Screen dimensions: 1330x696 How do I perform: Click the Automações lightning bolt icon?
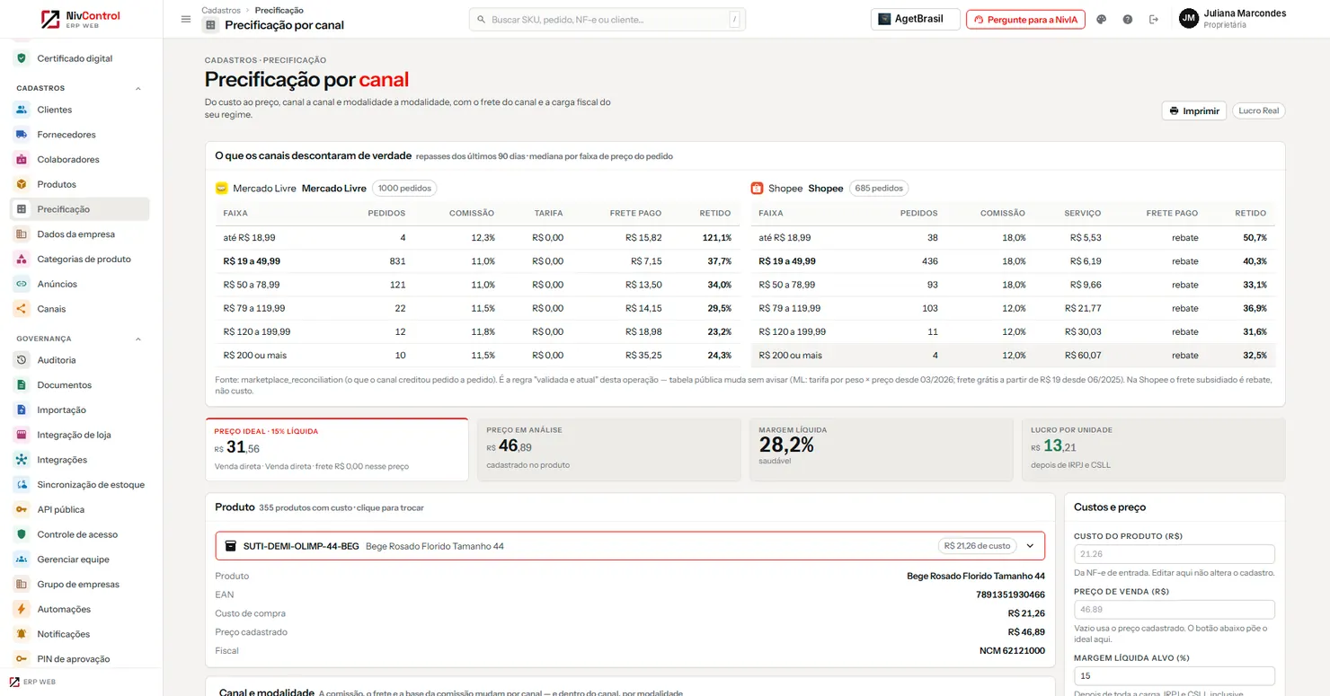pos(22,609)
